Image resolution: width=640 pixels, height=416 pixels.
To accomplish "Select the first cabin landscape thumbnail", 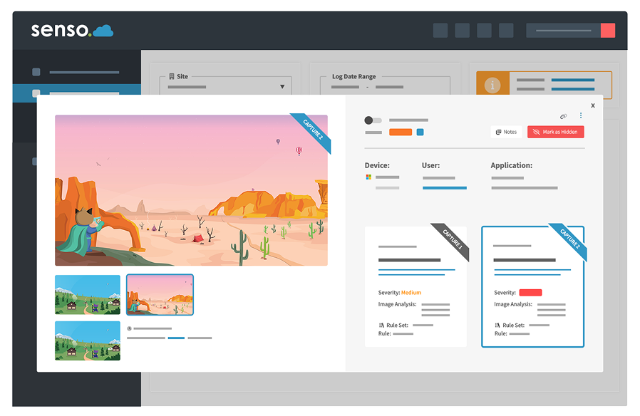I will [x=88, y=294].
